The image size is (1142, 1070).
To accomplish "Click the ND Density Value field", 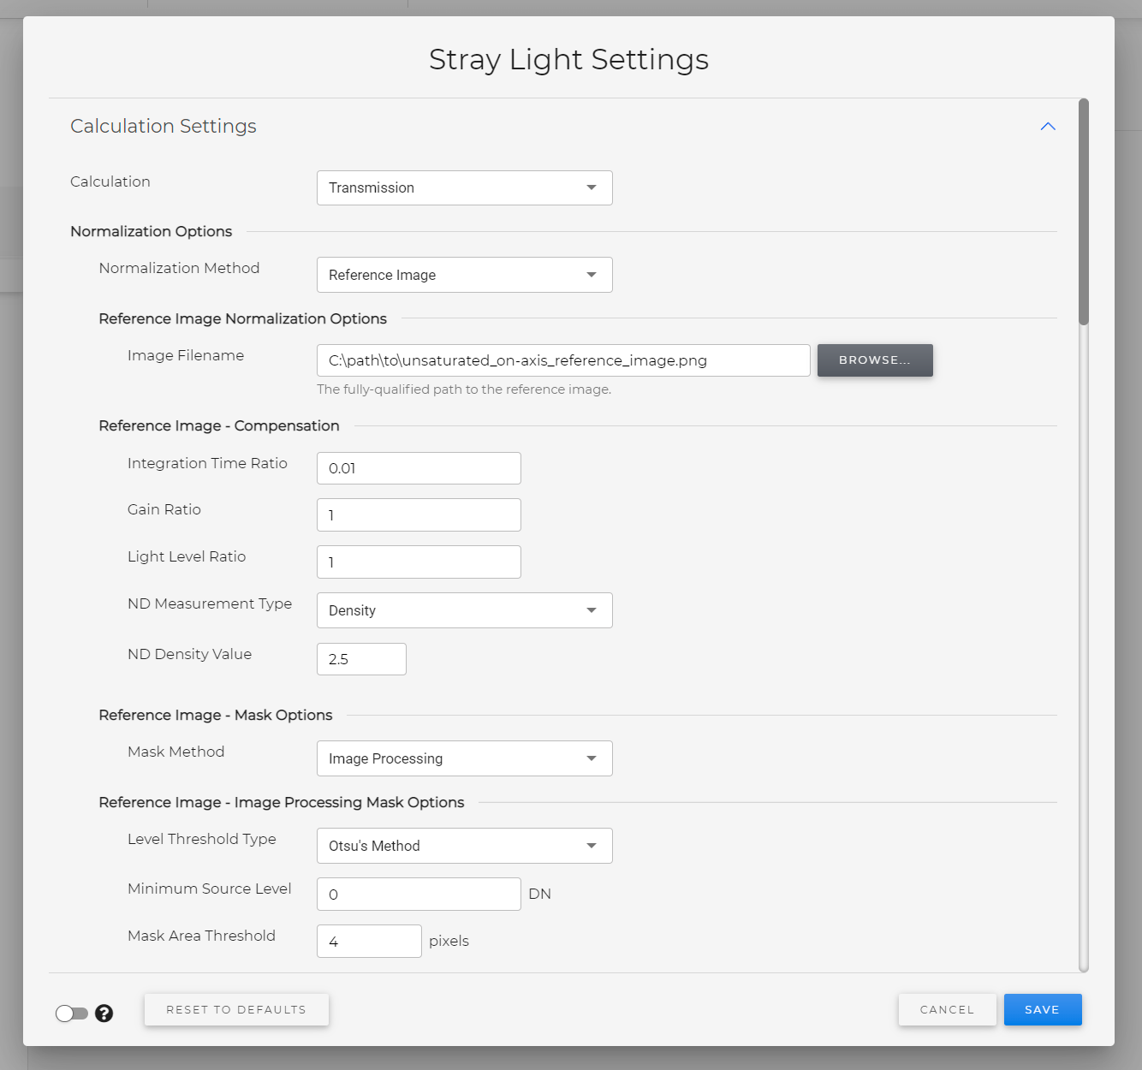I will tap(361, 659).
